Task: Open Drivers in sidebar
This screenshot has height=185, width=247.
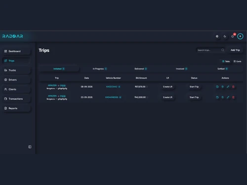Action: pyautogui.click(x=16, y=80)
